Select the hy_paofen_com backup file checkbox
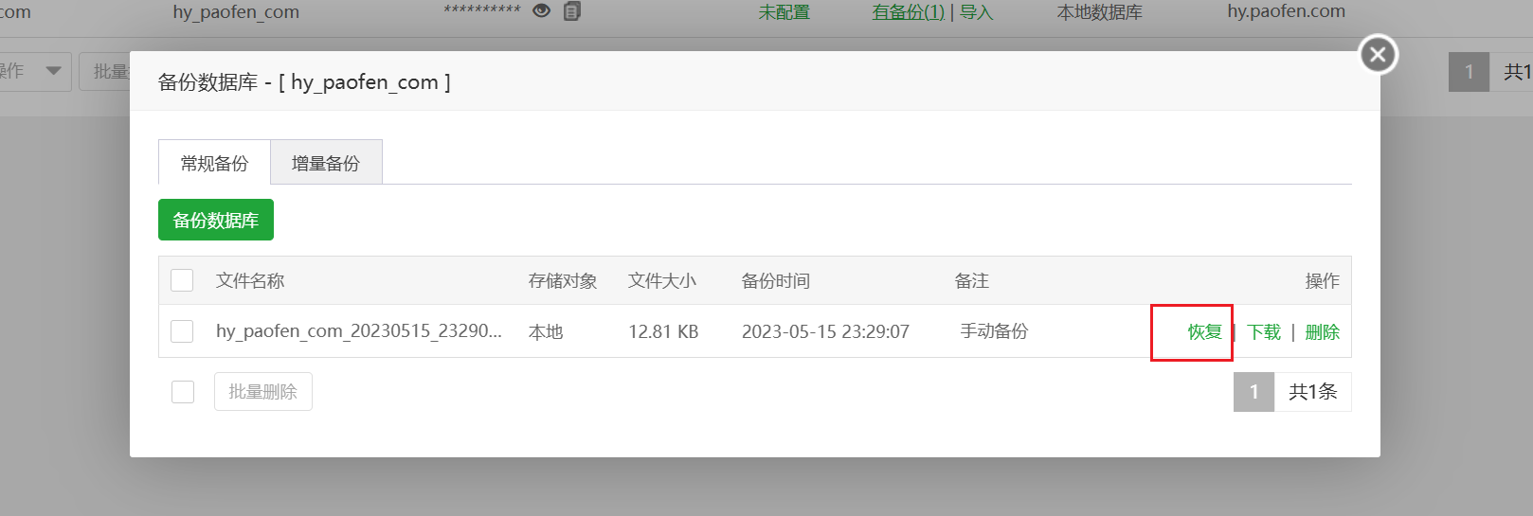Image resolution: width=1533 pixels, height=516 pixels. [x=182, y=331]
